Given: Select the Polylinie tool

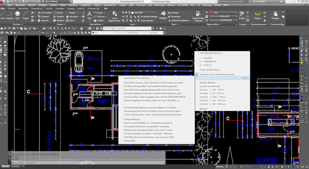Looking at the screenshot, I should [x=9, y=15].
